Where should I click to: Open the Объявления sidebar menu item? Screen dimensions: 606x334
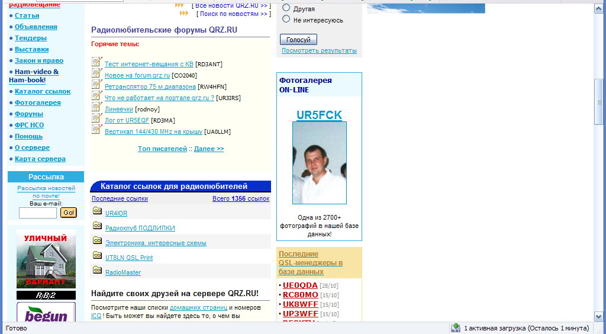tap(36, 27)
